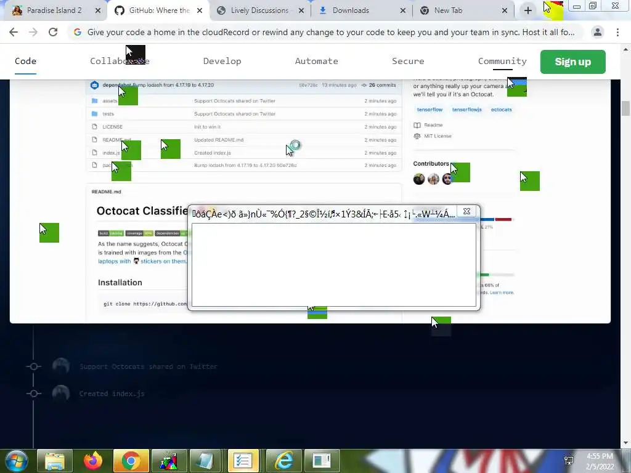The width and height of the screenshot is (631, 473).
Task: Click the dependabot avatar icon
Action: click(x=94, y=85)
